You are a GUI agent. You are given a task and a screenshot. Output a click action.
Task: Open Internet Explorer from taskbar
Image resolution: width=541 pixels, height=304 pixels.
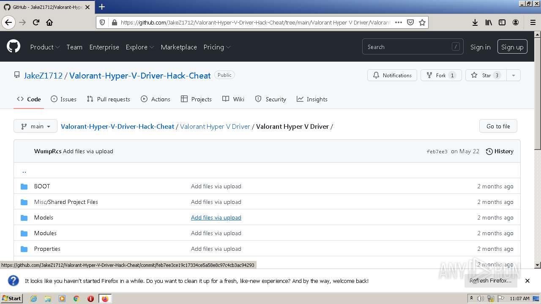coord(34,299)
